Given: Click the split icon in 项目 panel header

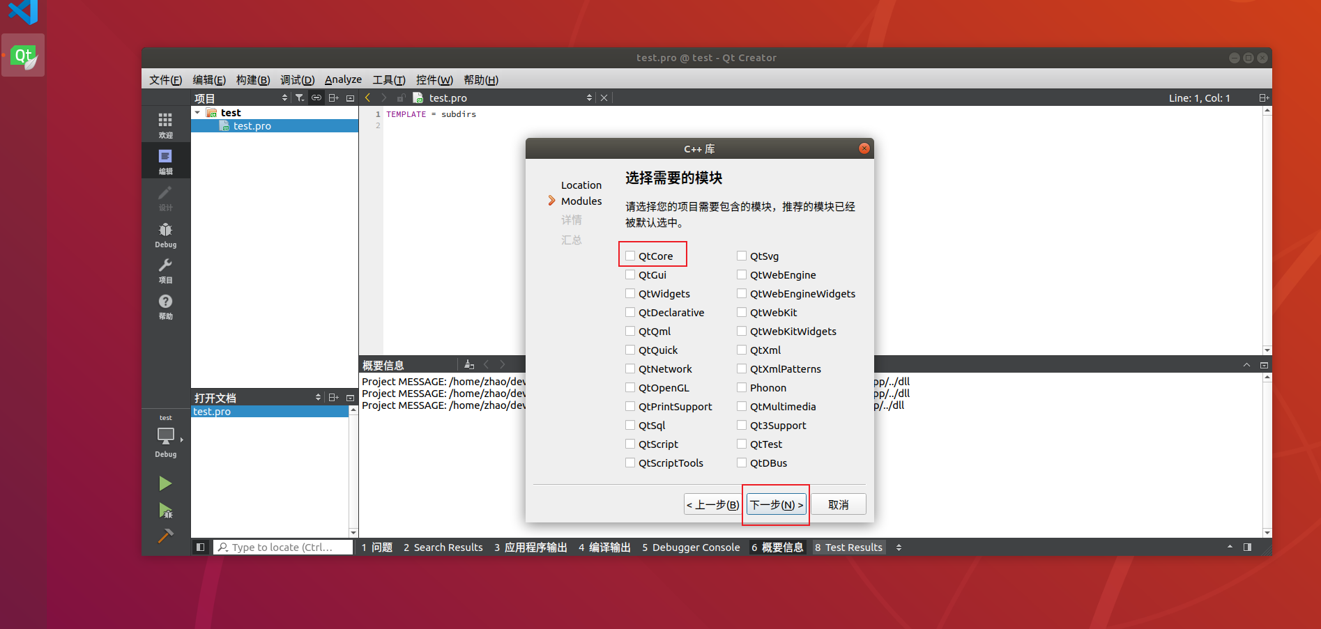Looking at the screenshot, I should (334, 98).
